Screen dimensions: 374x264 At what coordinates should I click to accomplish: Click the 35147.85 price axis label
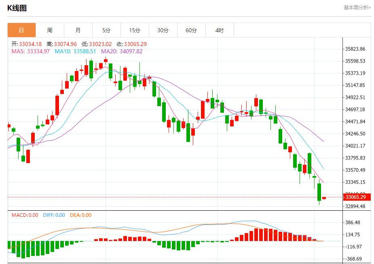pos(355,85)
